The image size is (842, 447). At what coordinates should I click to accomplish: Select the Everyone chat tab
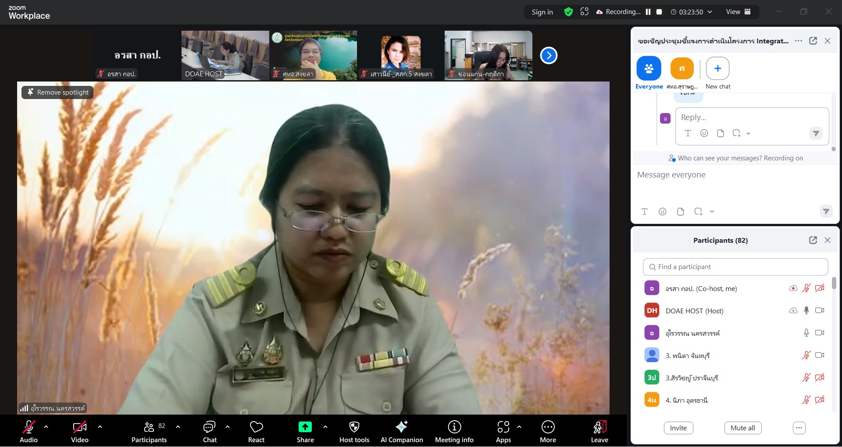[649, 69]
